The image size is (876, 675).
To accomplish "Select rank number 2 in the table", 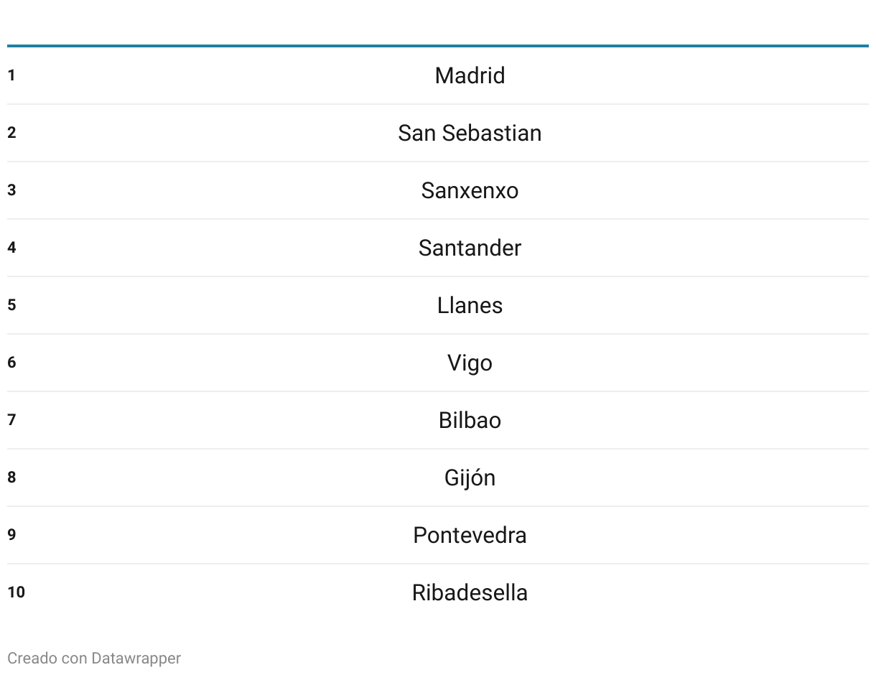I will (11, 133).
